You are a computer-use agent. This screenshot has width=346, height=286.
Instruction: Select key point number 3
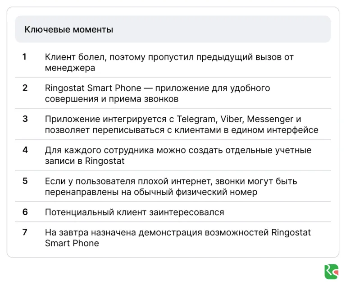pos(25,119)
